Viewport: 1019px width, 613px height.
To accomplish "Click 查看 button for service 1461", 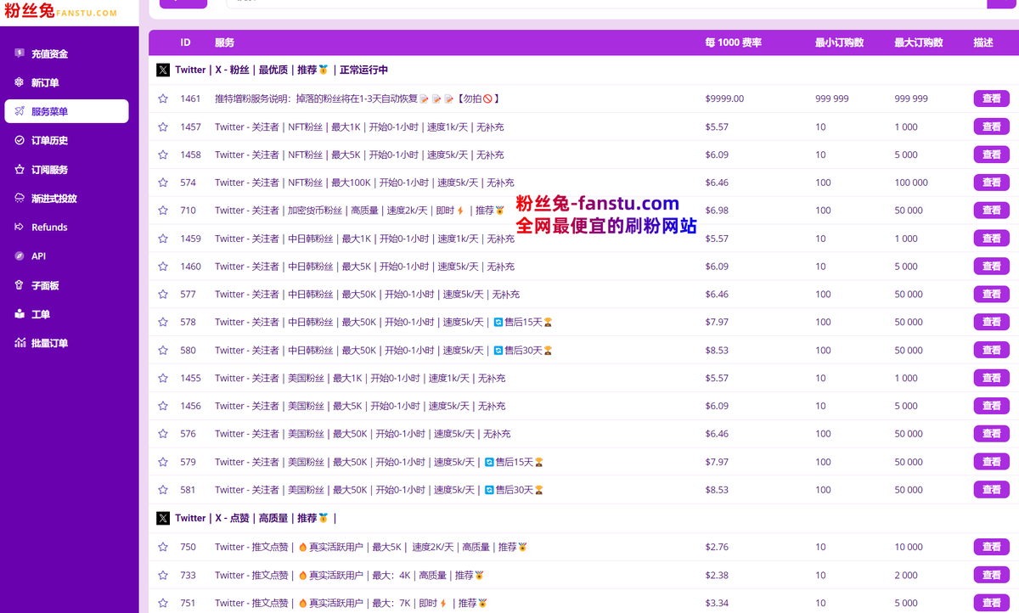I will (x=991, y=98).
